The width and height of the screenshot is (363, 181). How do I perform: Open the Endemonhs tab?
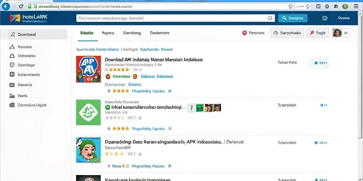[160, 33]
